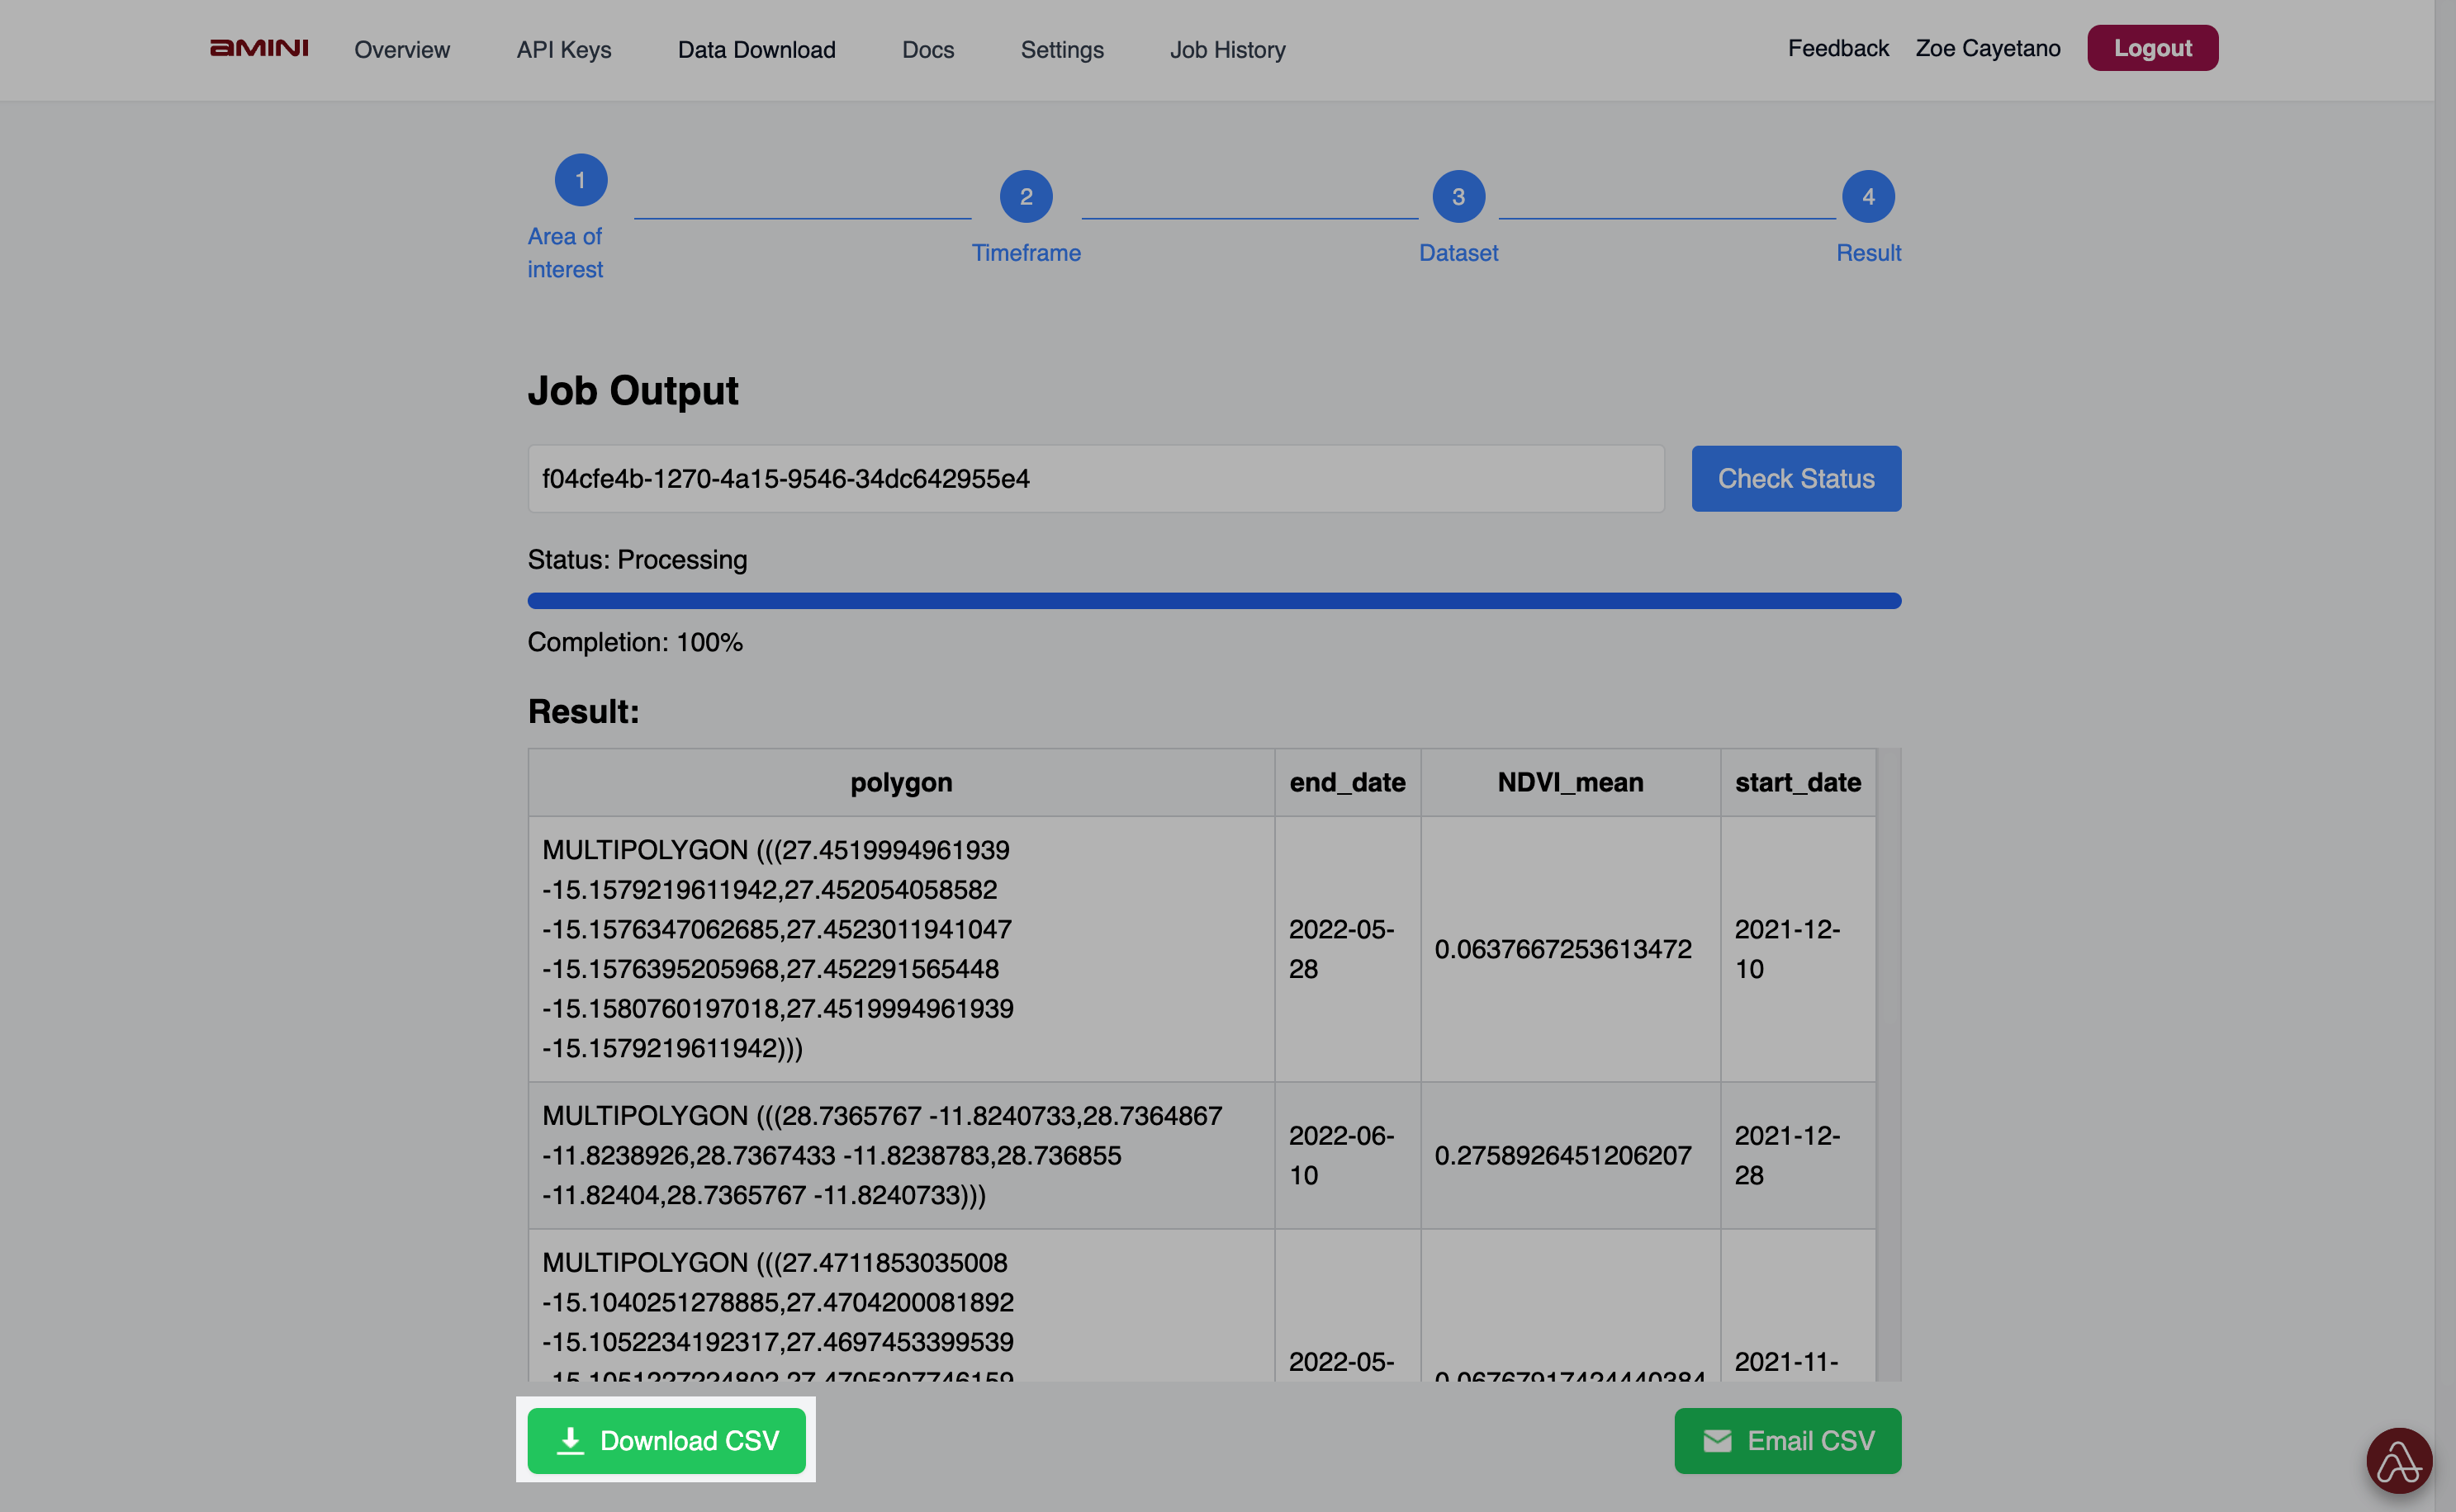
Task: Click the start date 2021-12-10 cell
Action: 1798,948
